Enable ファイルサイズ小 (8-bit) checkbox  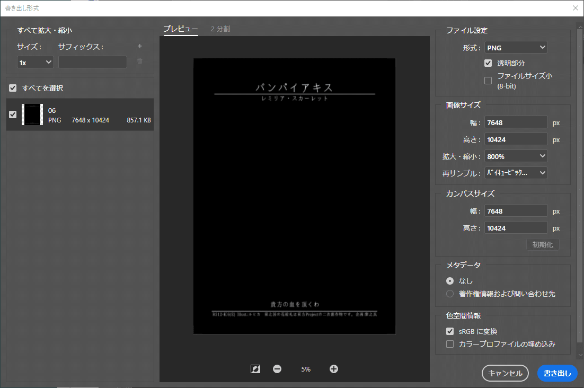point(488,81)
